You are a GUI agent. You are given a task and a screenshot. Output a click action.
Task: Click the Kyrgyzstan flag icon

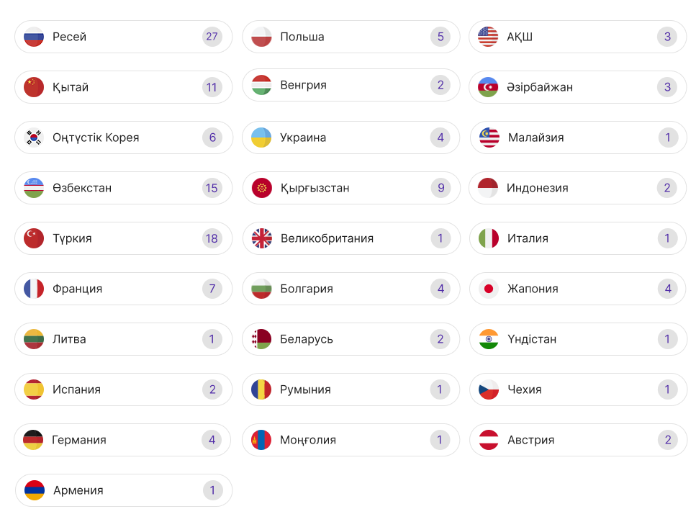pyautogui.click(x=261, y=188)
